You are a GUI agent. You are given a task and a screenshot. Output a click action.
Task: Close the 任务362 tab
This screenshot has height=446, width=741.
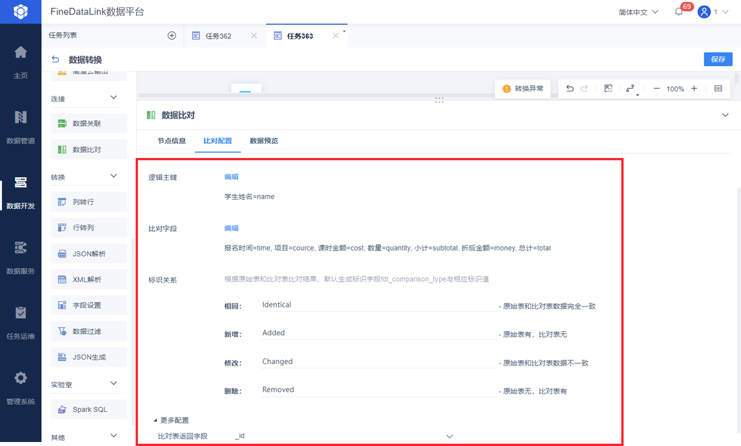[x=254, y=35]
